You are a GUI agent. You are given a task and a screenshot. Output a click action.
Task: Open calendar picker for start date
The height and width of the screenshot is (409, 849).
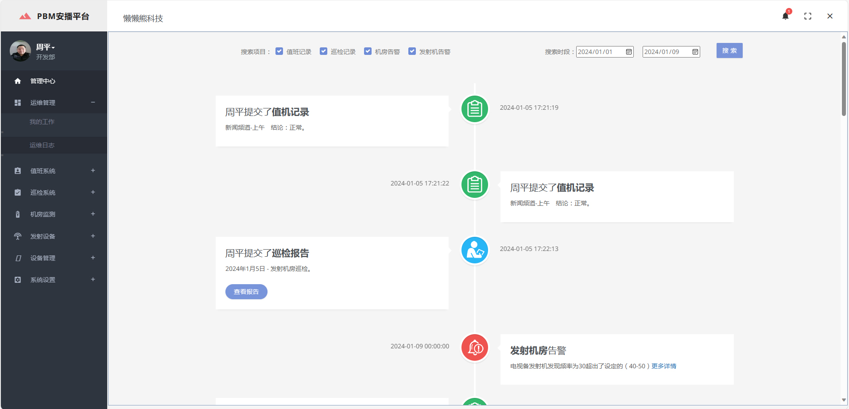[x=629, y=52]
